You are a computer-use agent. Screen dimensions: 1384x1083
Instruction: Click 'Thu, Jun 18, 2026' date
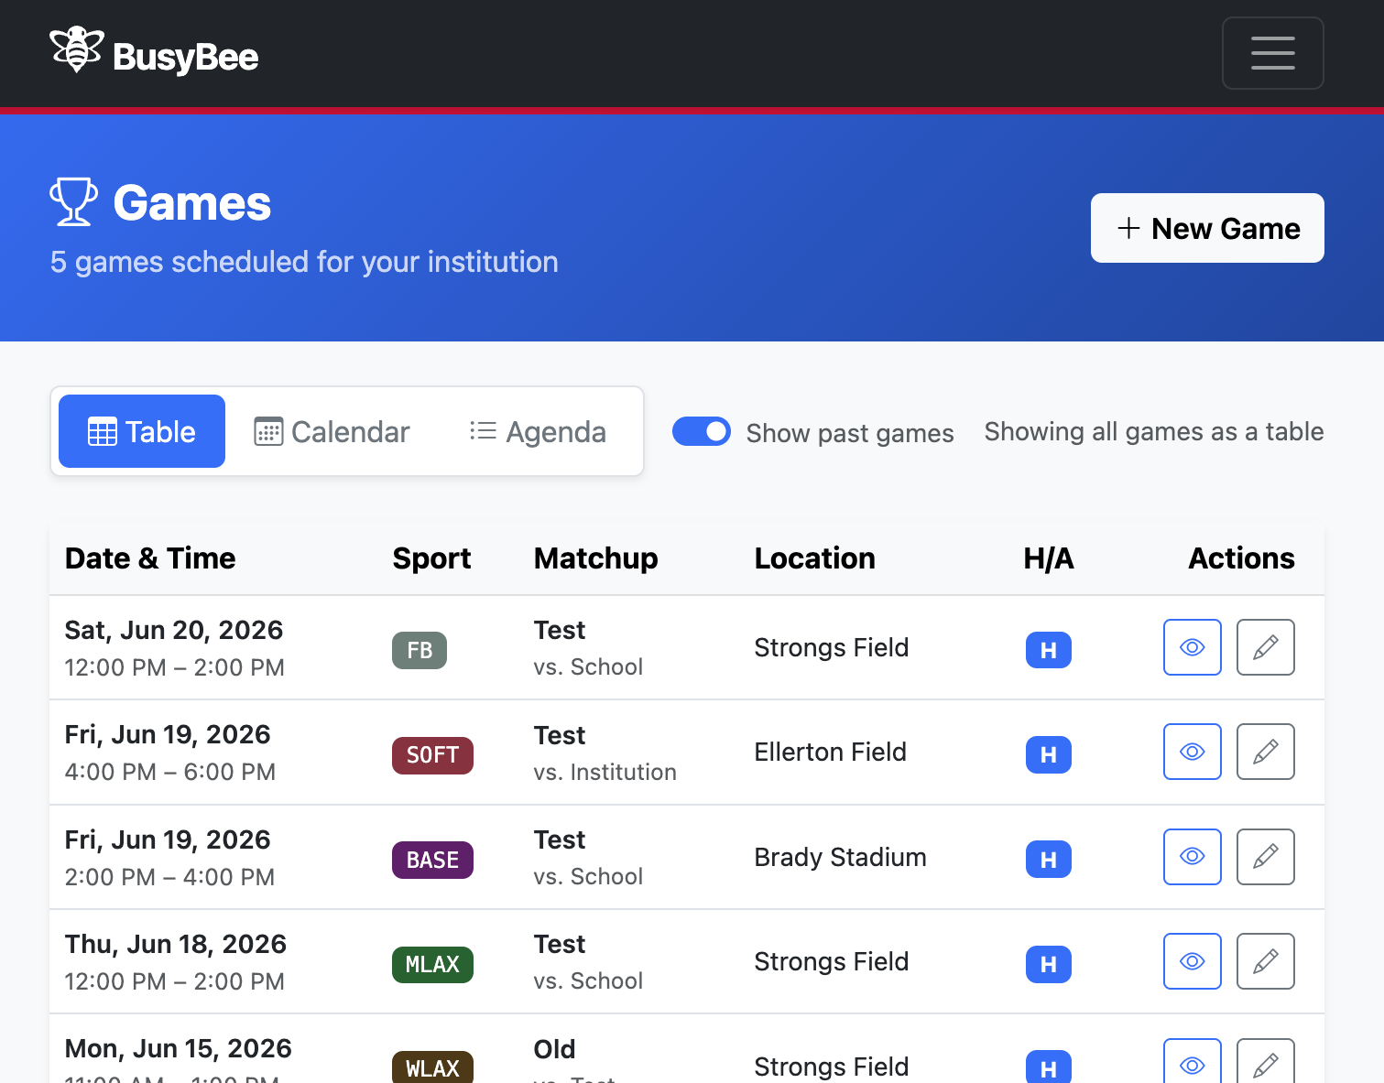(176, 944)
